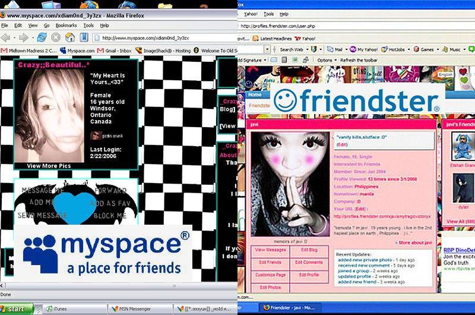Click the Edit Photos button

coord(270,288)
